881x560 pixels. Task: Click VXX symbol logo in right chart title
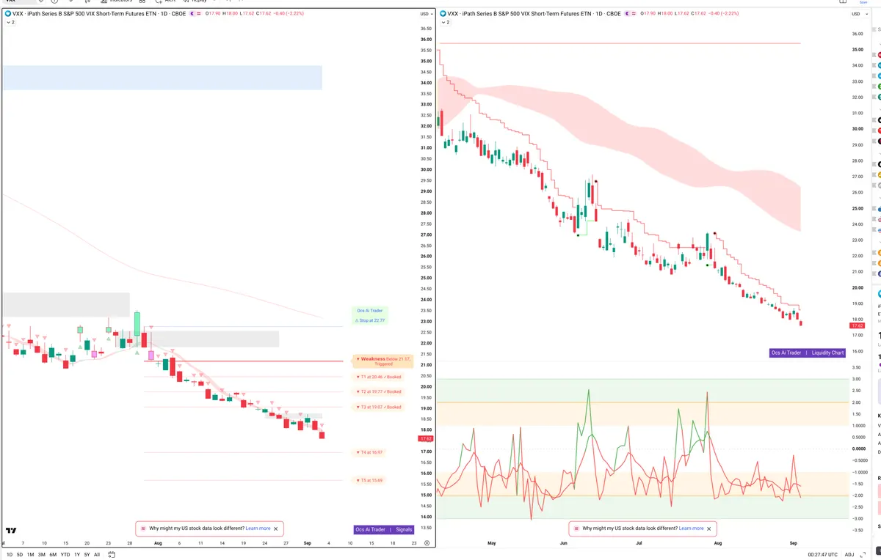coord(442,13)
